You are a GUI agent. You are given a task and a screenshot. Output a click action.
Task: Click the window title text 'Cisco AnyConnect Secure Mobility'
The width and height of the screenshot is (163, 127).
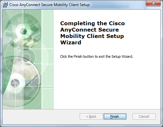[38, 5]
